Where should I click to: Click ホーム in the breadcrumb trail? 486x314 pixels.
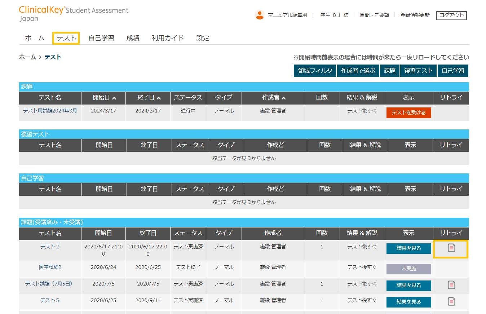tap(27, 57)
